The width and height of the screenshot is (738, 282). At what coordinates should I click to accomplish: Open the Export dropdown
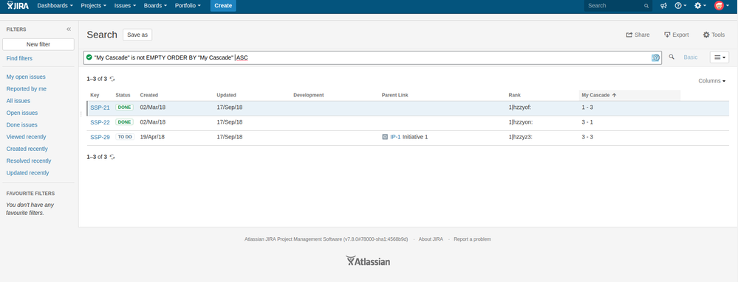[x=677, y=35]
